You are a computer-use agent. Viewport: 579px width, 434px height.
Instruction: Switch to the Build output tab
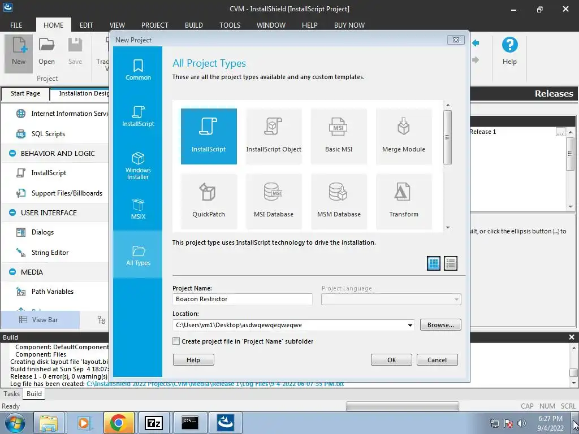34,394
